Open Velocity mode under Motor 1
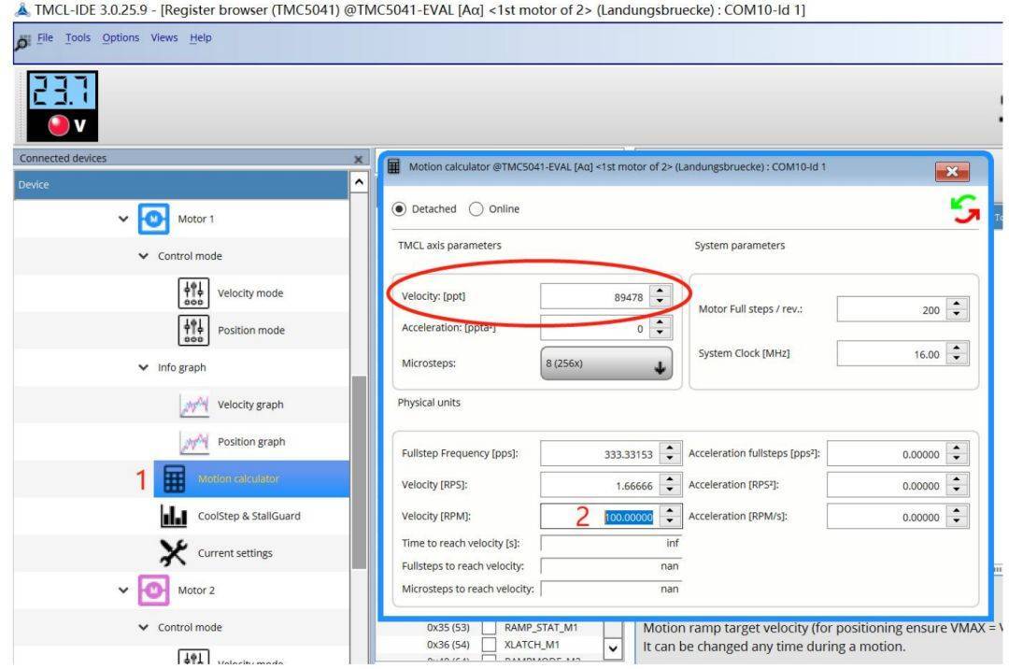The image size is (1009, 669). [249, 293]
